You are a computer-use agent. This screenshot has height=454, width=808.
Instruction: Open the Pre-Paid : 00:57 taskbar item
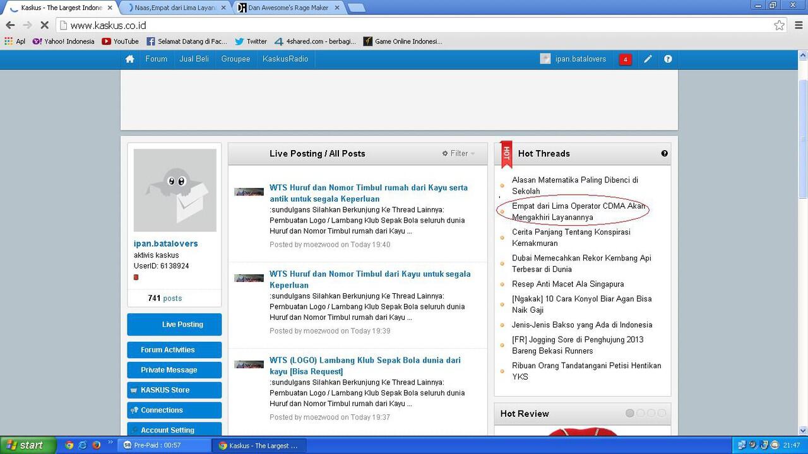165,445
